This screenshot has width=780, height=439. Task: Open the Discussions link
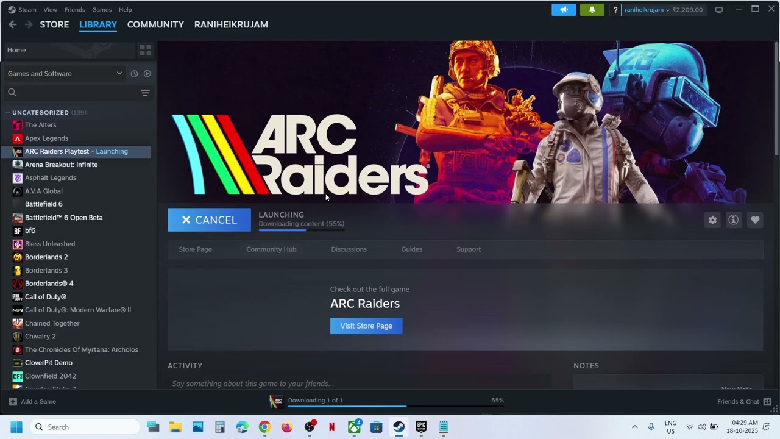(349, 249)
